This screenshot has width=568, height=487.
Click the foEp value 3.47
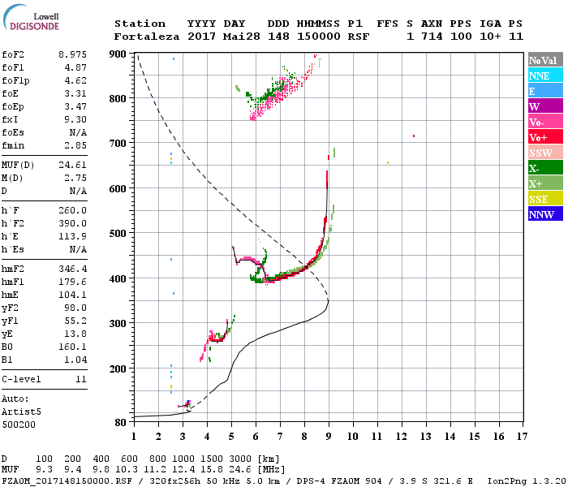coord(75,106)
